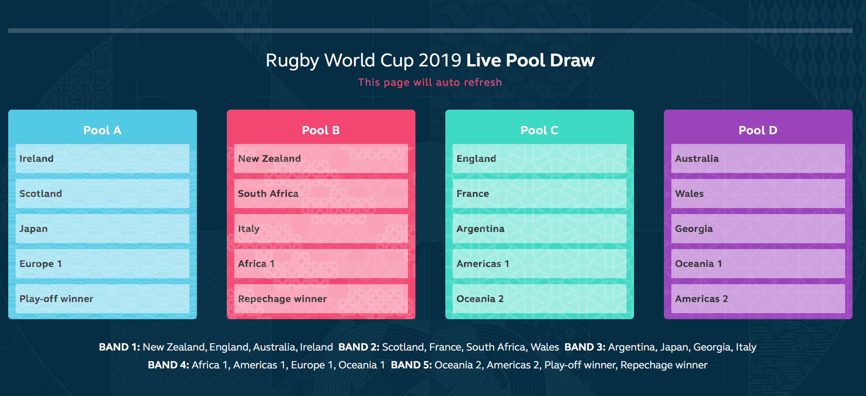This screenshot has width=866, height=396.
Task: Click the "This page will auto refresh" text
Action: click(430, 82)
